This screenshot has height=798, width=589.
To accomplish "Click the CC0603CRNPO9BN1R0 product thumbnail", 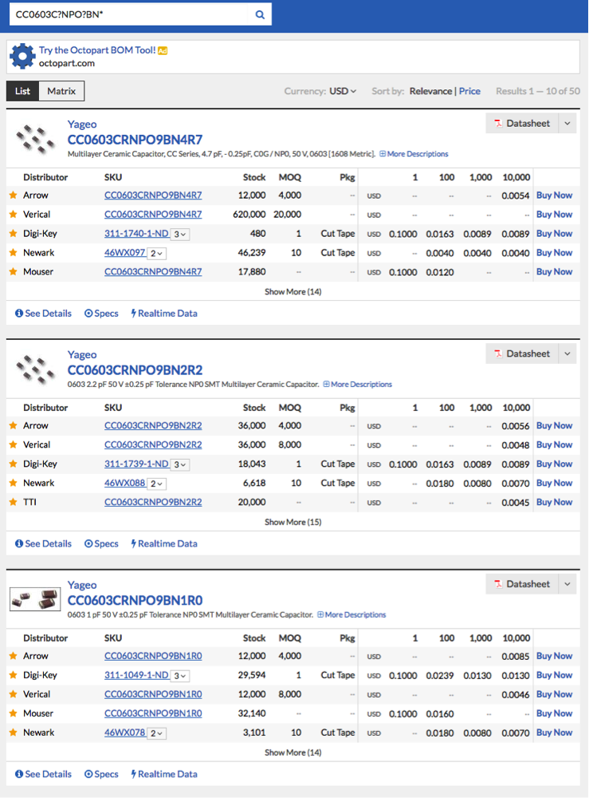I will (36, 599).
